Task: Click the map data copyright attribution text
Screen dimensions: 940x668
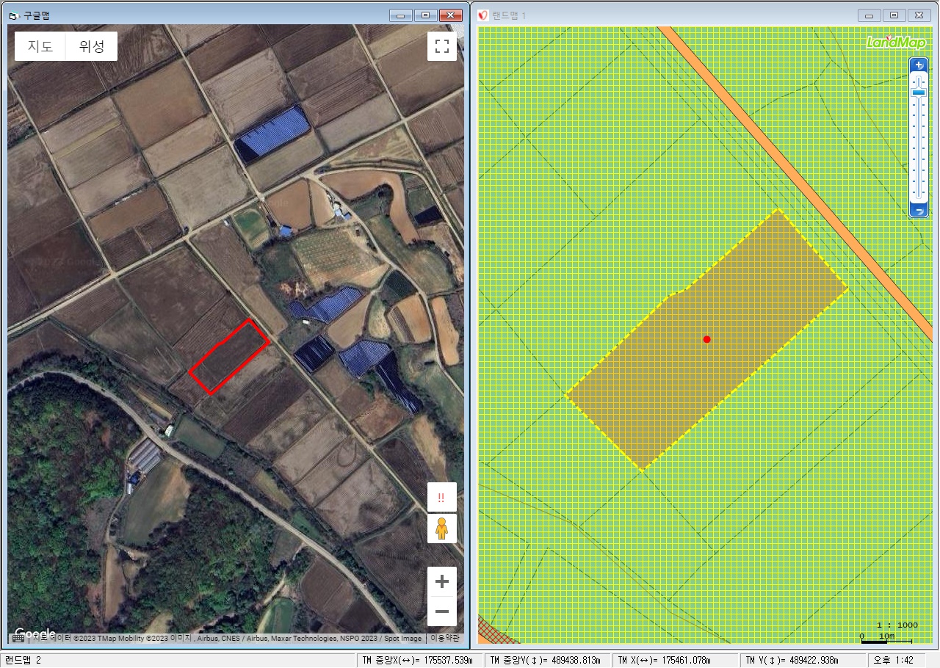Action: click(228, 639)
